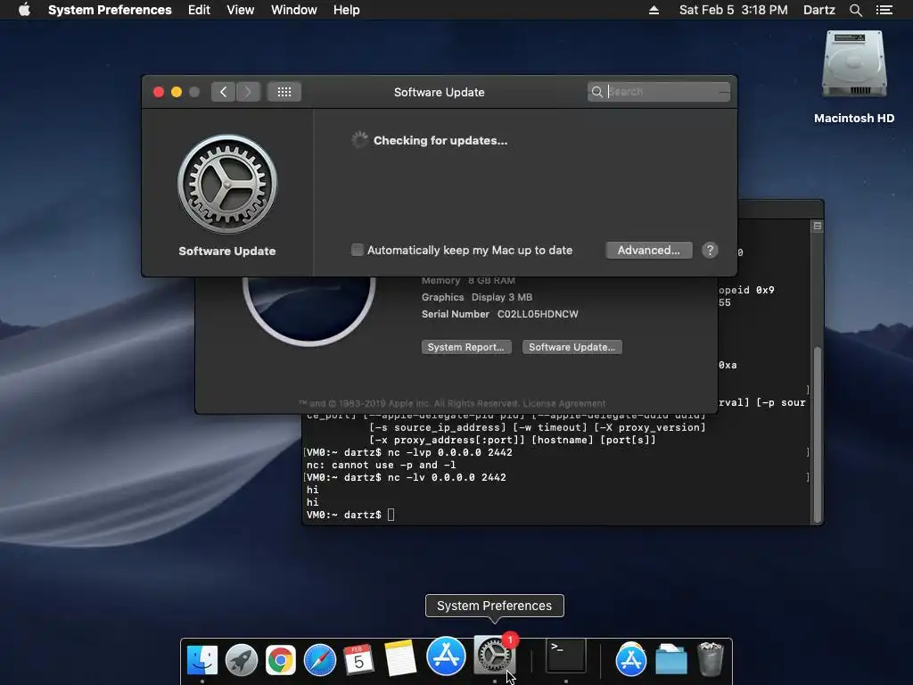The height and width of the screenshot is (685, 913).
Task: Open Notes from the Dock
Action: 400,658
